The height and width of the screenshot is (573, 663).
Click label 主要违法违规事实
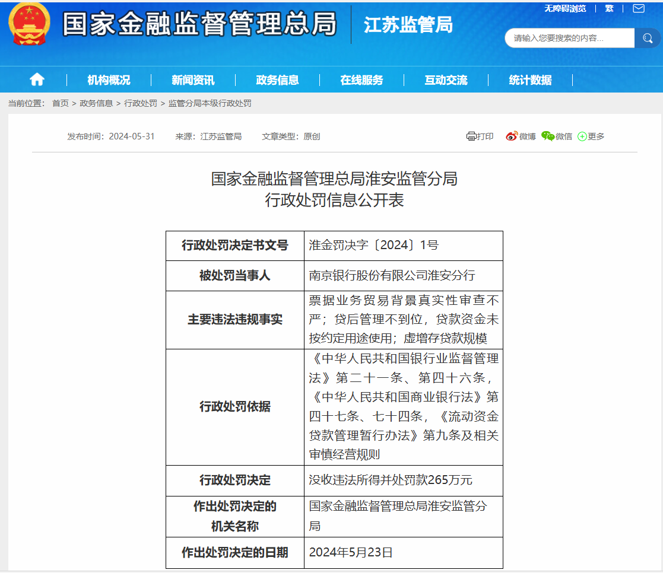point(235,320)
